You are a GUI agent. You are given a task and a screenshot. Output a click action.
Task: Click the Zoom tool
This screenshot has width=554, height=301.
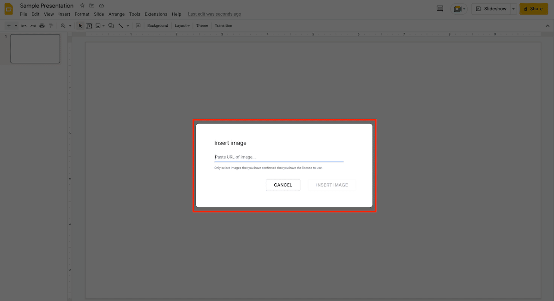pyautogui.click(x=63, y=25)
